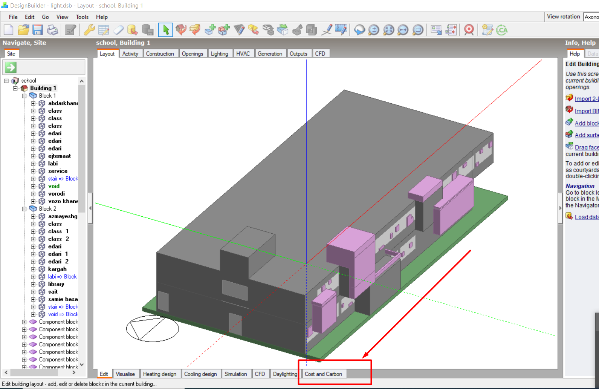This screenshot has height=389, width=599.
Task: Click the Drag face link
Action: pos(587,147)
